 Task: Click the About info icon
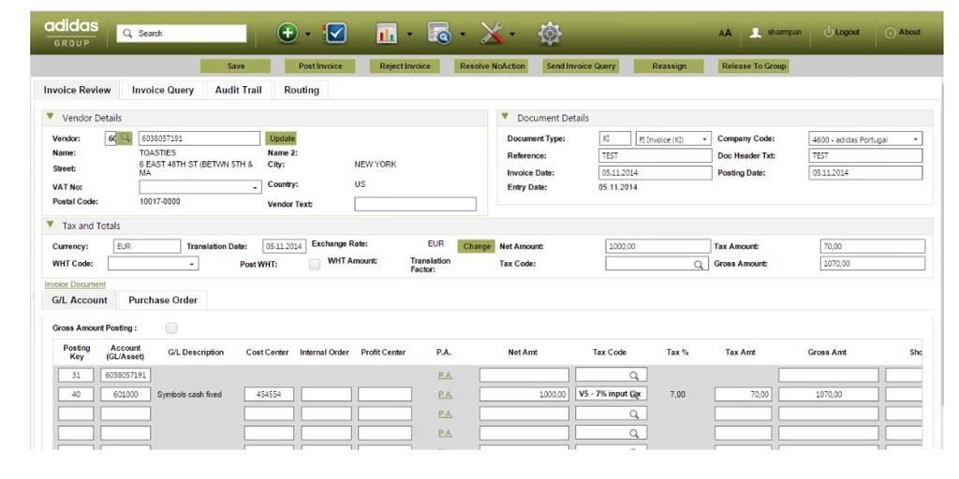[x=890, y=33]
